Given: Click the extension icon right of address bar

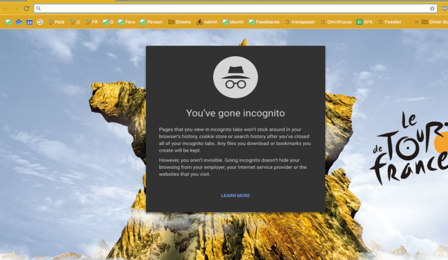Looking at the screenshot, I should tap(443, 8).
